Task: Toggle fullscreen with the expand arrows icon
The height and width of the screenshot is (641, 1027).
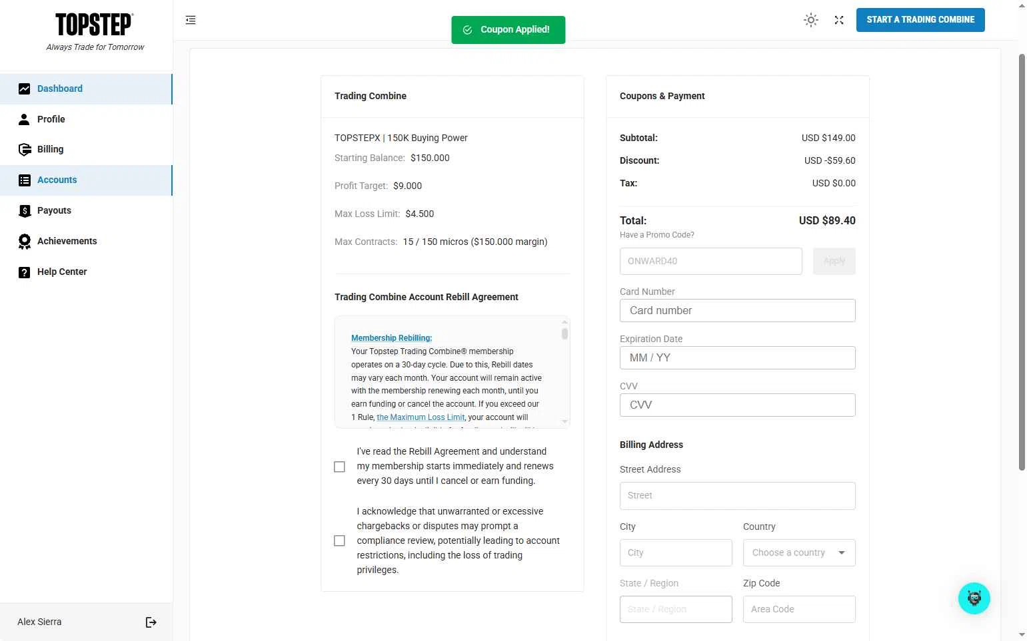Action: coord(839,20)
